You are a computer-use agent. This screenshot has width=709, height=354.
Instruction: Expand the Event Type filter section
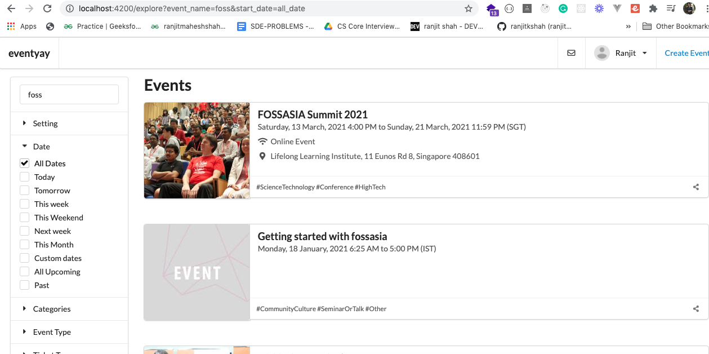[69, 332]
